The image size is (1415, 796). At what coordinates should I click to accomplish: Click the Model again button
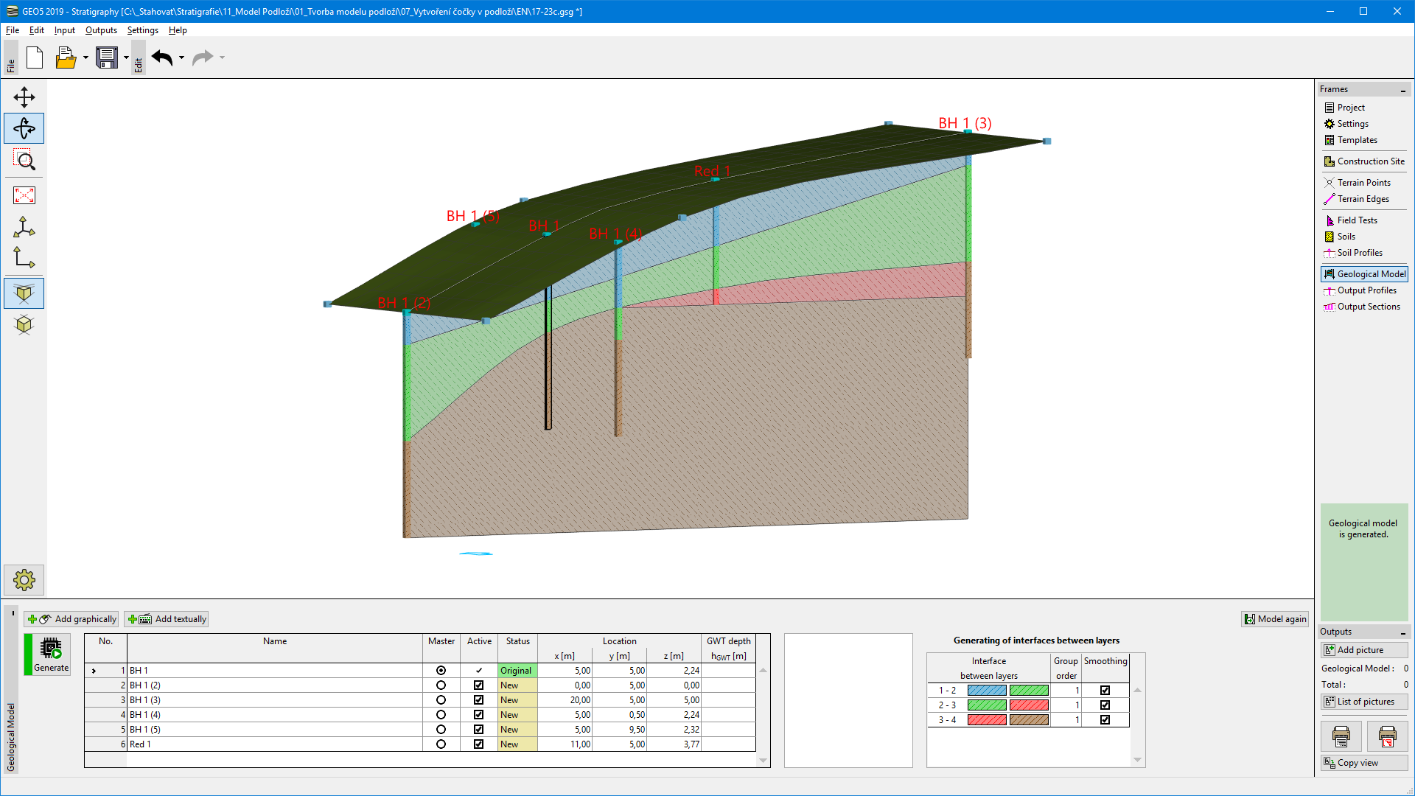coord(1275,619)
